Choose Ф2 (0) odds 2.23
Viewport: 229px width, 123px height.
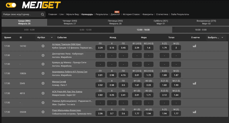pyautogui.click(x=149, y=85)
